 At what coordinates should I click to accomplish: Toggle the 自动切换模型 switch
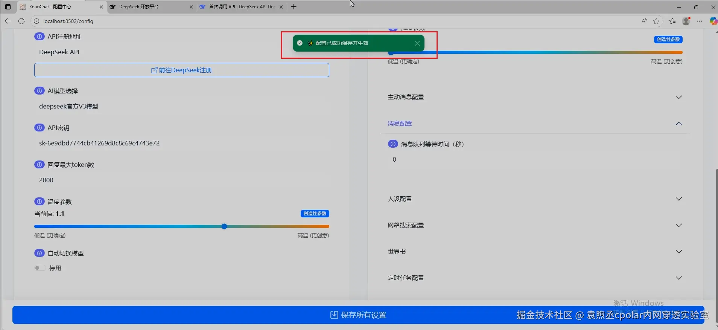point(40,268)
